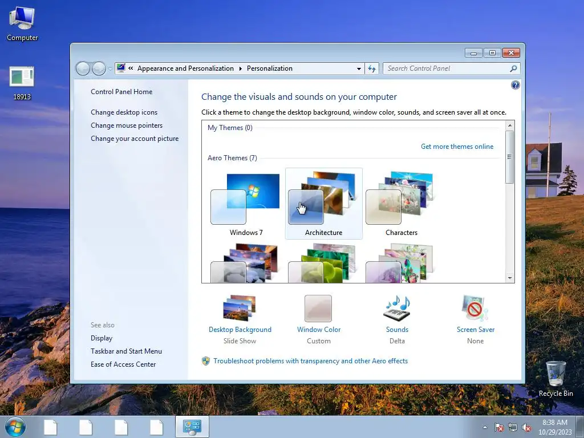
Task: Open Taskbar and Start Menu link
Action: 126,351
